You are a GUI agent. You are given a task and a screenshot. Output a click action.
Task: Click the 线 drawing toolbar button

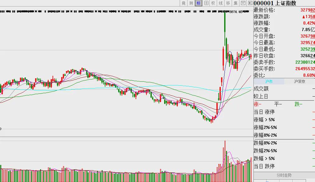pos(221,3)
